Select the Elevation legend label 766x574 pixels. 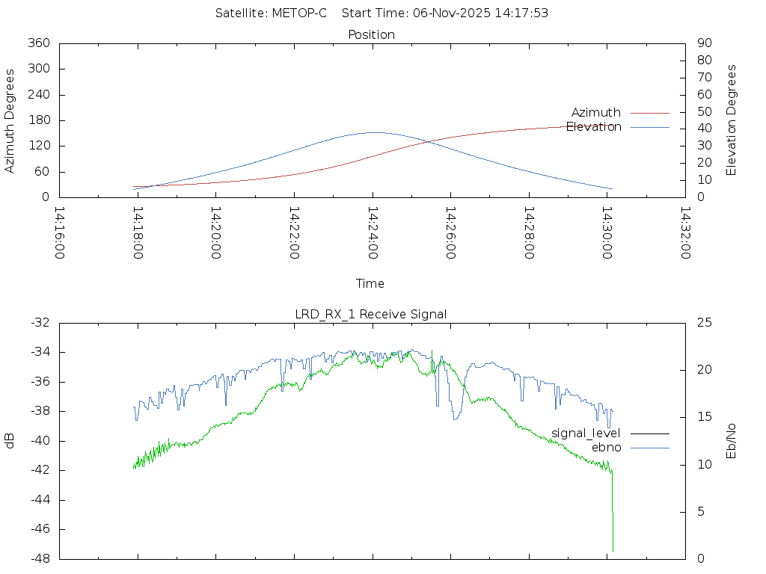pos(593,127)
